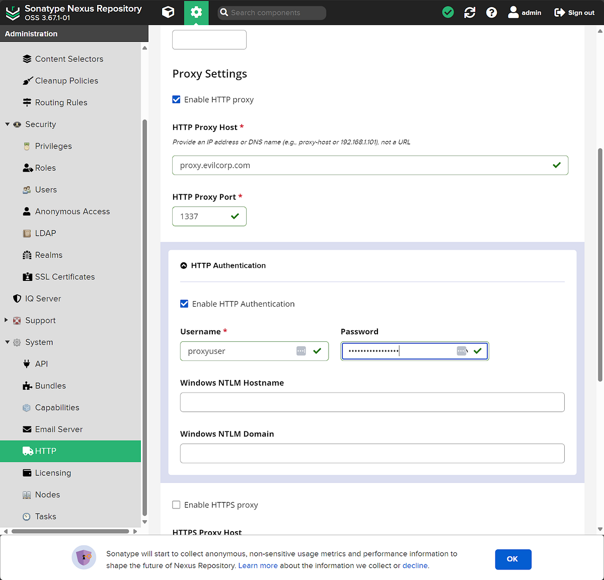Viewport: 604px width, 580px height.
Task: Click the Cleanup Policies broom icon
Action: [x=27, y=81]
